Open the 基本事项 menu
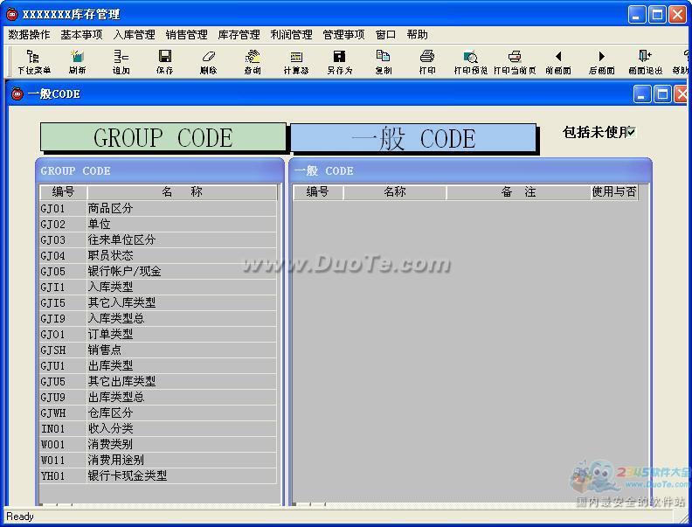Image resolution: width=692 pixels, height=527 pixels. (x=81, y=34)
